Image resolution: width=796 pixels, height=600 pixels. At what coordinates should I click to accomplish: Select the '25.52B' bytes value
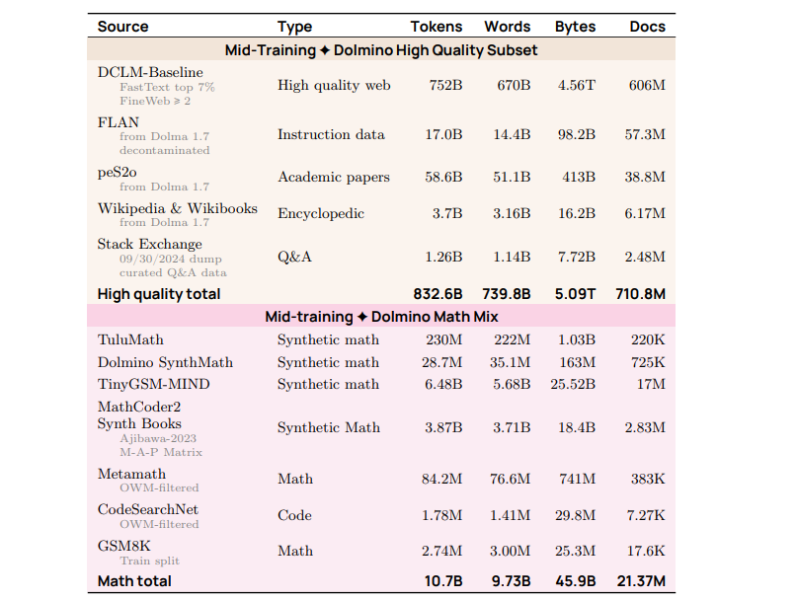pyautogui.click(x=573, y=385)
